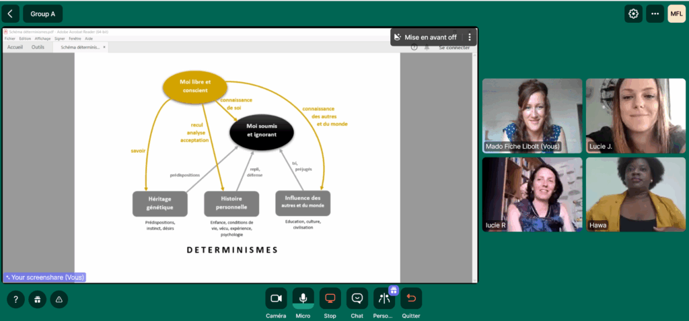
Task: Mute the Micro microphone button
Action: point(303,298)
